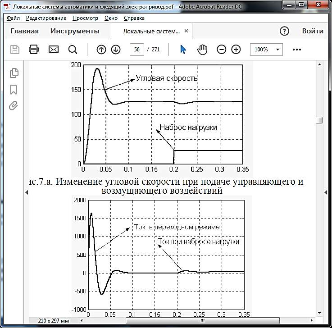This screenshot has width=332, height=328.
Task: Go to next page with down arrow
Action: tap(116, 49)
